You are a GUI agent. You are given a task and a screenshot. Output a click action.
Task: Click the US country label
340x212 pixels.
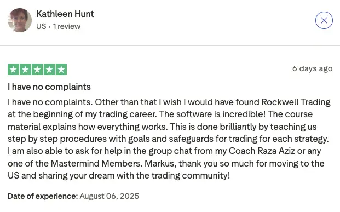41,26
